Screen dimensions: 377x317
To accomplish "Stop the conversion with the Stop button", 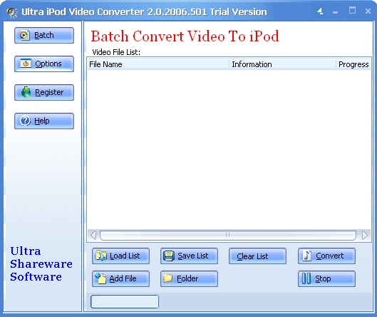I will pos(326,278).
